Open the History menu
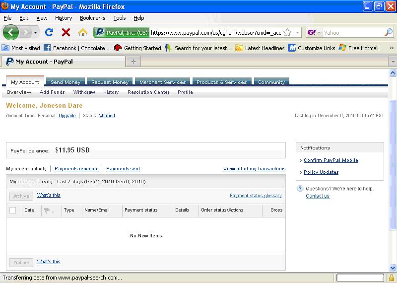This screenshot has width=397, height=285. [x=64, y=18]
